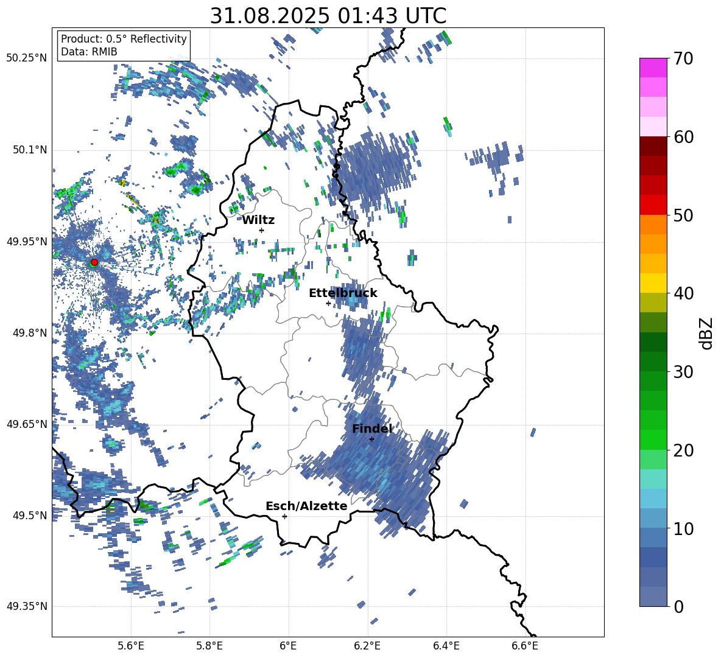The height and width of the screenshot is (658, 721).
Task: Click the 6°E longitude label
Action: pyautogui.click(x=288, y=646)
